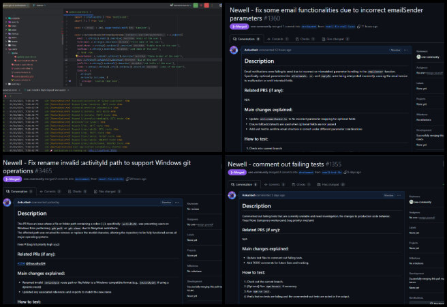
Task: Open comment options ellipsis in PR #1355
Action: pyautogui.click(x=399, y=195)
